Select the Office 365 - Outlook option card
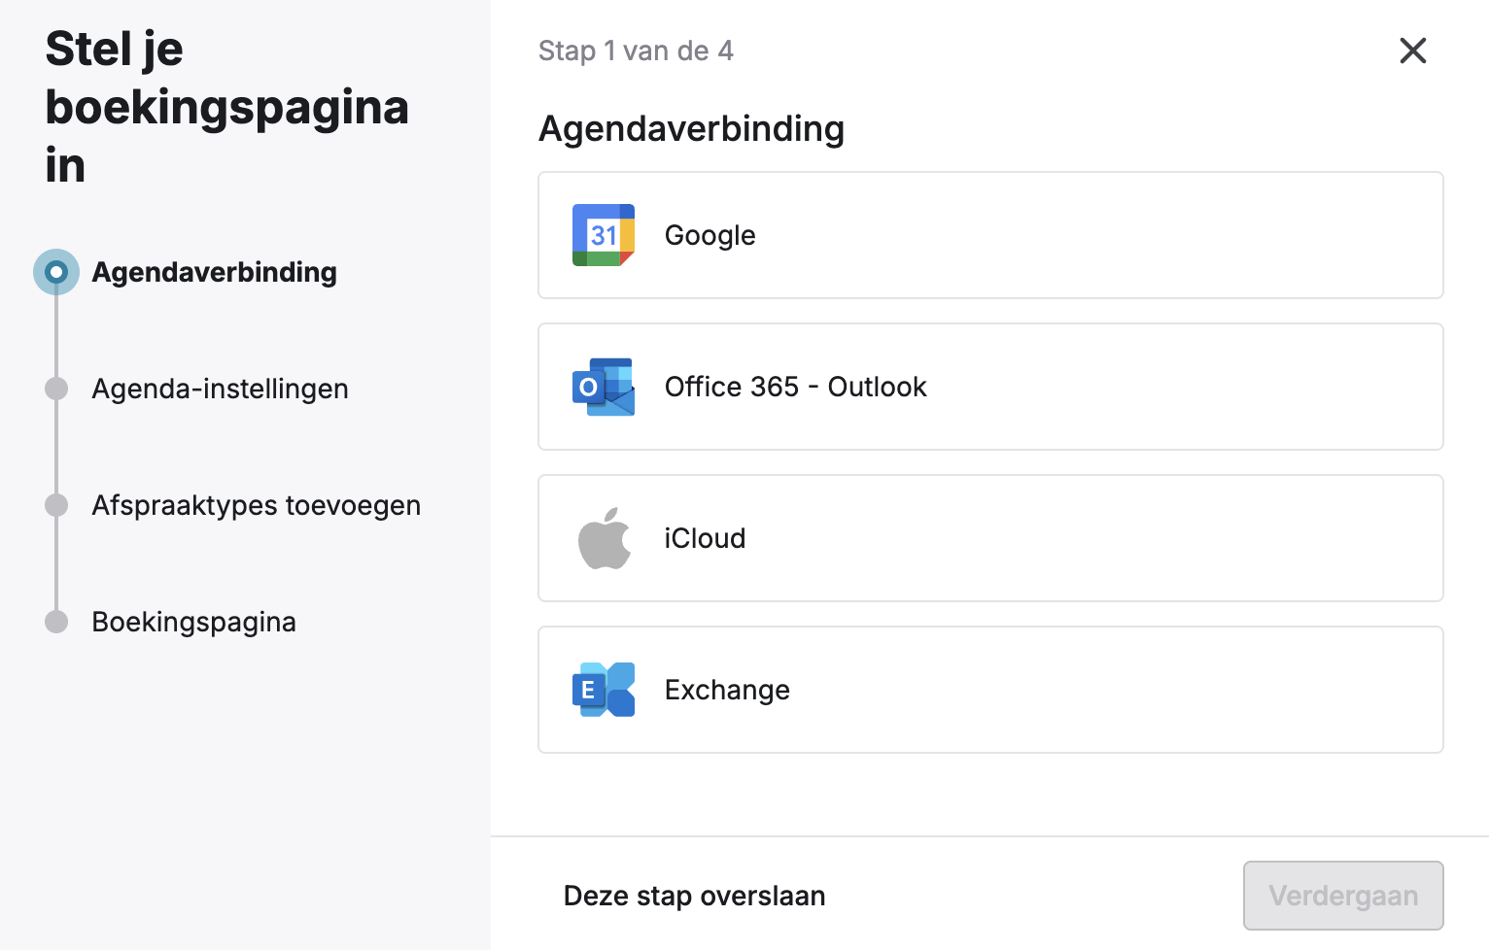 990,387
